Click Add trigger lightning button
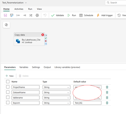This screenshot has width=126, height=114. (x=105, y=15)
